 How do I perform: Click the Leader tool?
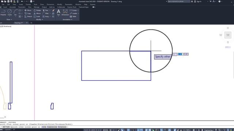tap(73, 13)
